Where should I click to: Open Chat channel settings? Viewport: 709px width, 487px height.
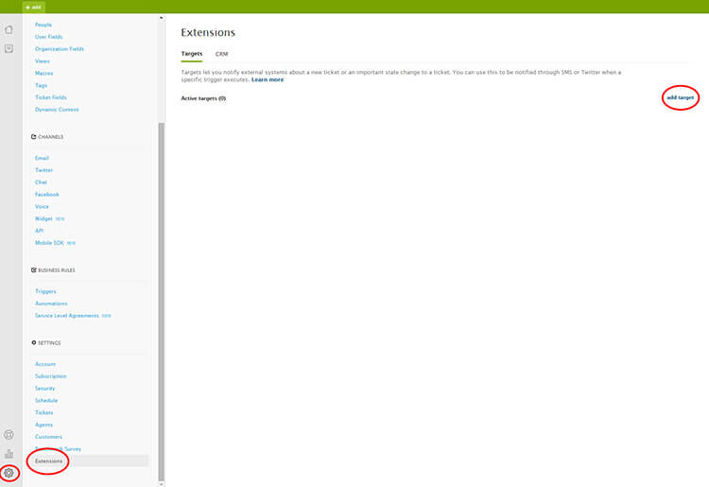tap(41, 183)
